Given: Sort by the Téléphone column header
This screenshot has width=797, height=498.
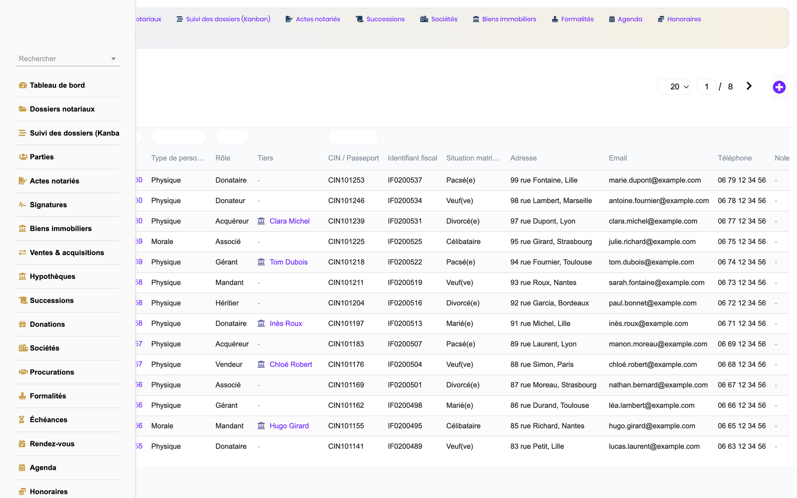Looking at the screenshot, I should (x=735, y=158).
